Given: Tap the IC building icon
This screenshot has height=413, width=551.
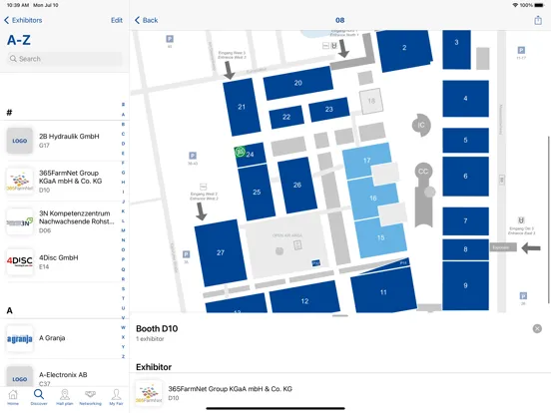Looking at the screenshot, I should (421, 125).
